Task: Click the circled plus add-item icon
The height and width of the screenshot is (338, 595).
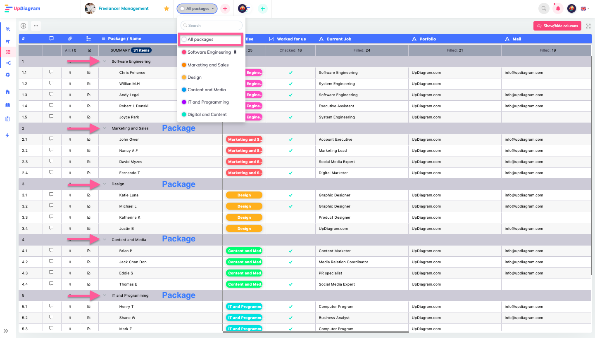Action: 24,26
